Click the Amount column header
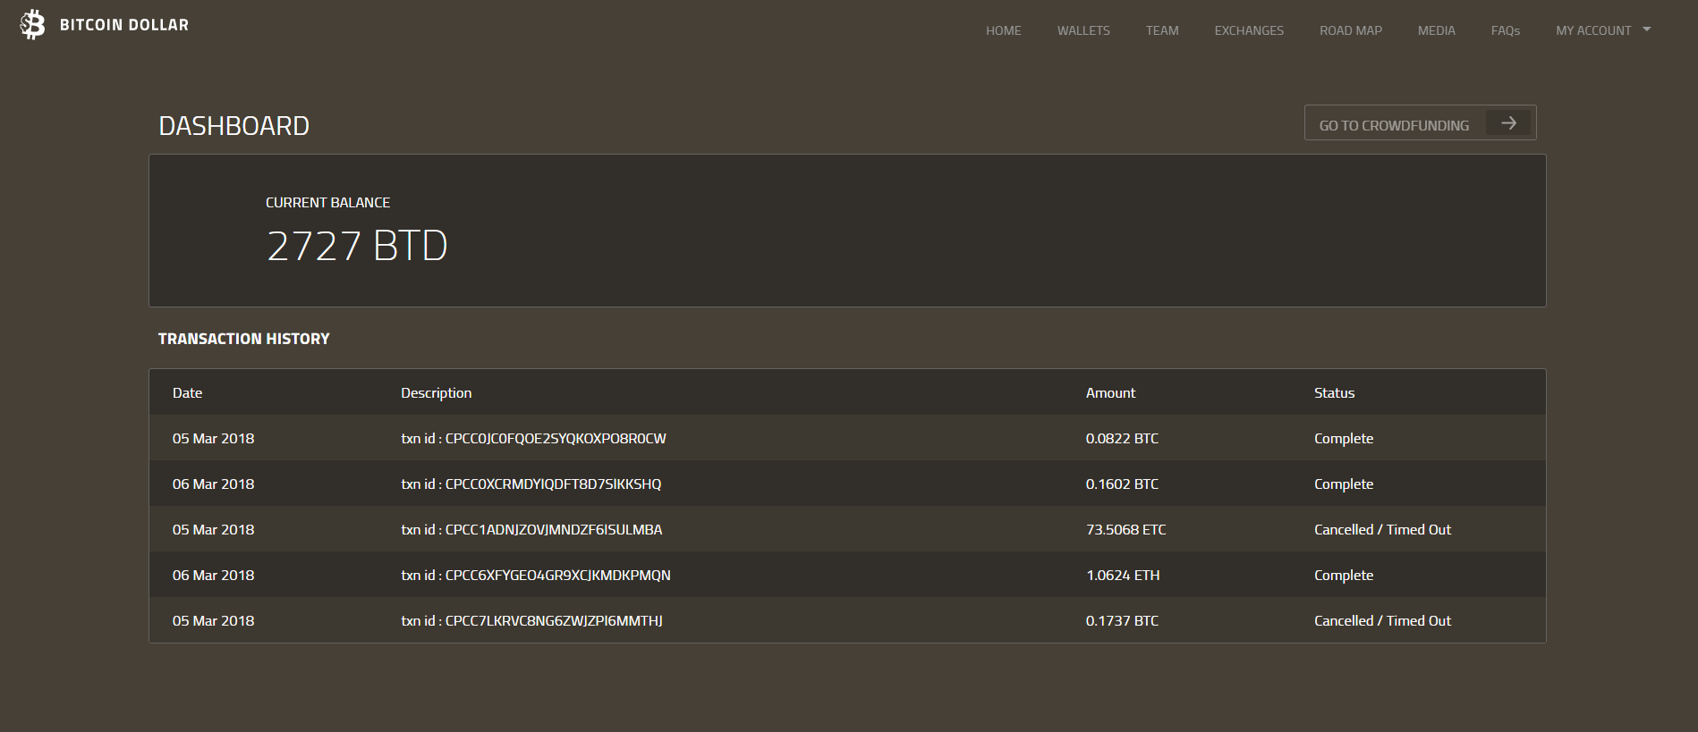The width and height of the screenshot is (1698, 732). 1110,393
